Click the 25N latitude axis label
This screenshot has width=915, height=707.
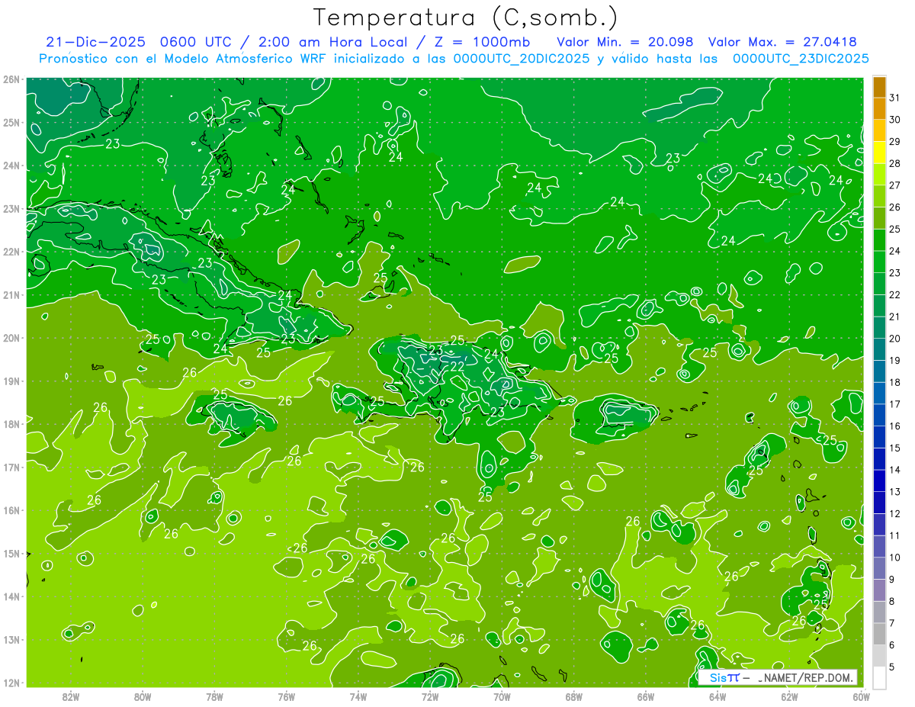(x=11, y=123)
